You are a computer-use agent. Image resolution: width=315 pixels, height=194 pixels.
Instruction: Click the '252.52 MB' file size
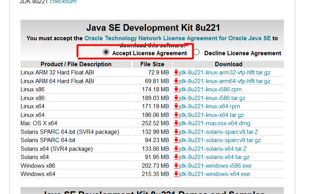pyautogui.click(x=155, y=123)
